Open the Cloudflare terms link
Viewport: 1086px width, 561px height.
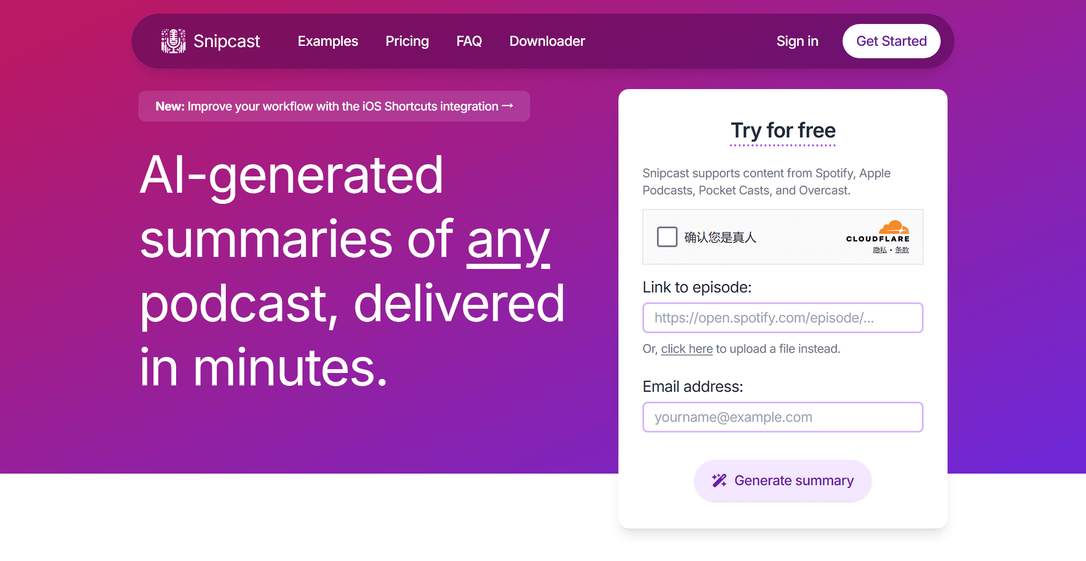[902, 250]
